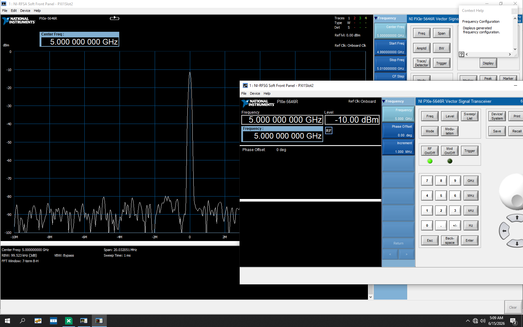Viewport: 523px width, 327px height.
Task: Open the blue signal app in taskbar
Action: coord(54,321)
